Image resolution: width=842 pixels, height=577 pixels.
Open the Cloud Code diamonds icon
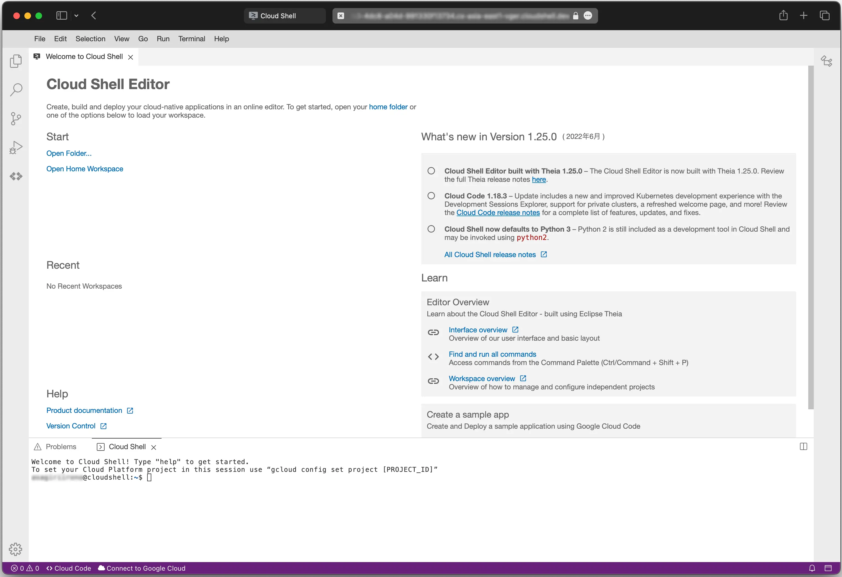click(x=15, y=176)
